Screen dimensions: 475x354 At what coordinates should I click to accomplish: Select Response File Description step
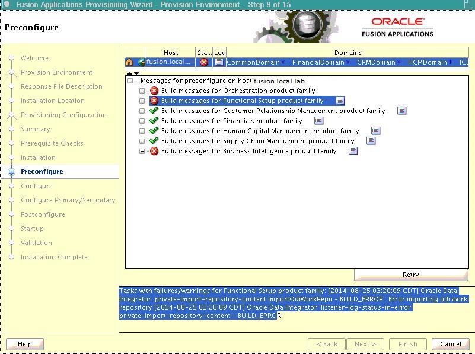click(x=62, y=86)
